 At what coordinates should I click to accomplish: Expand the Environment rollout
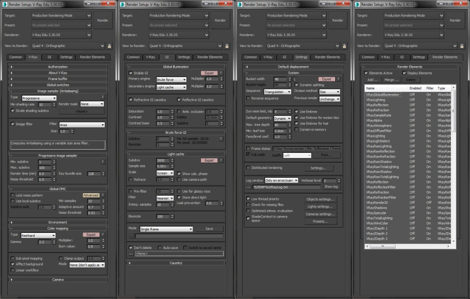[x=57, y=222]
